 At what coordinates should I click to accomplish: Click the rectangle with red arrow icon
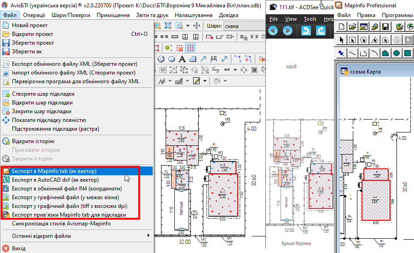(210, 37)
